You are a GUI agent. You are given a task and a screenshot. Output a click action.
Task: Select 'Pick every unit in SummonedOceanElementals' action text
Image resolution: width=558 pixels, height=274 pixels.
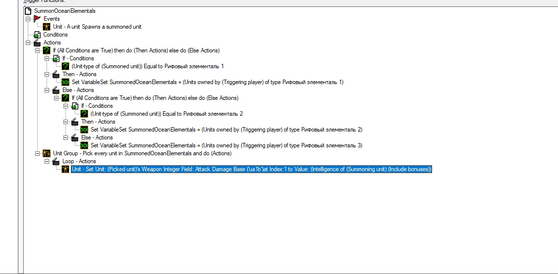point(142,153)
